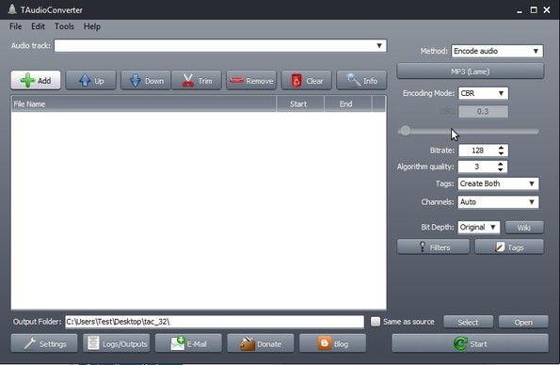This screenshot has width=560, height=365.
Task: Show file Info with magnifier icon
Action: pyautogui.click(x=361, y=80)
